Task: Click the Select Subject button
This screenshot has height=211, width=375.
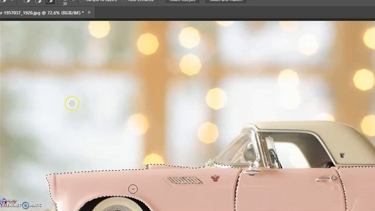Action: coord(182,1)
